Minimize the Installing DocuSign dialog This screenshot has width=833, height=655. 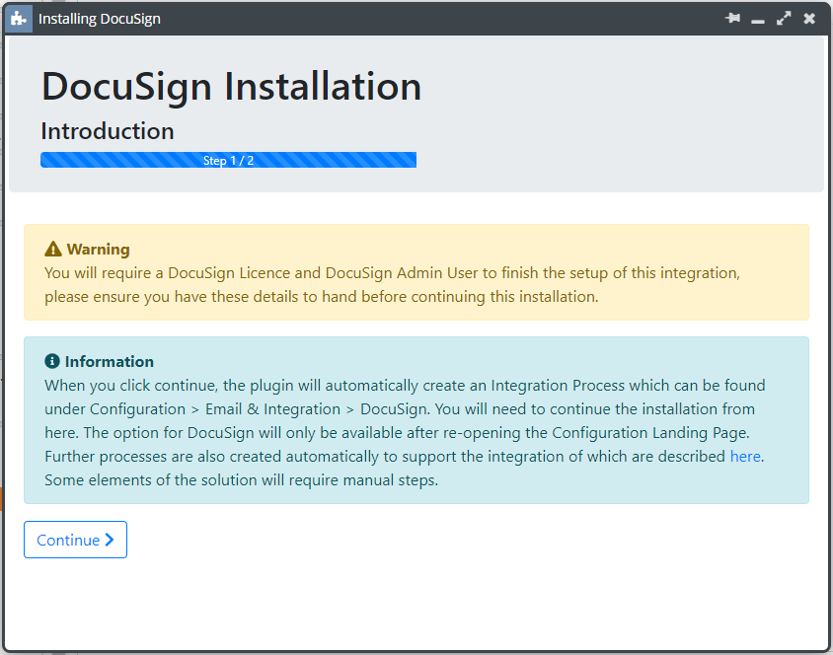tap(758, 21)
